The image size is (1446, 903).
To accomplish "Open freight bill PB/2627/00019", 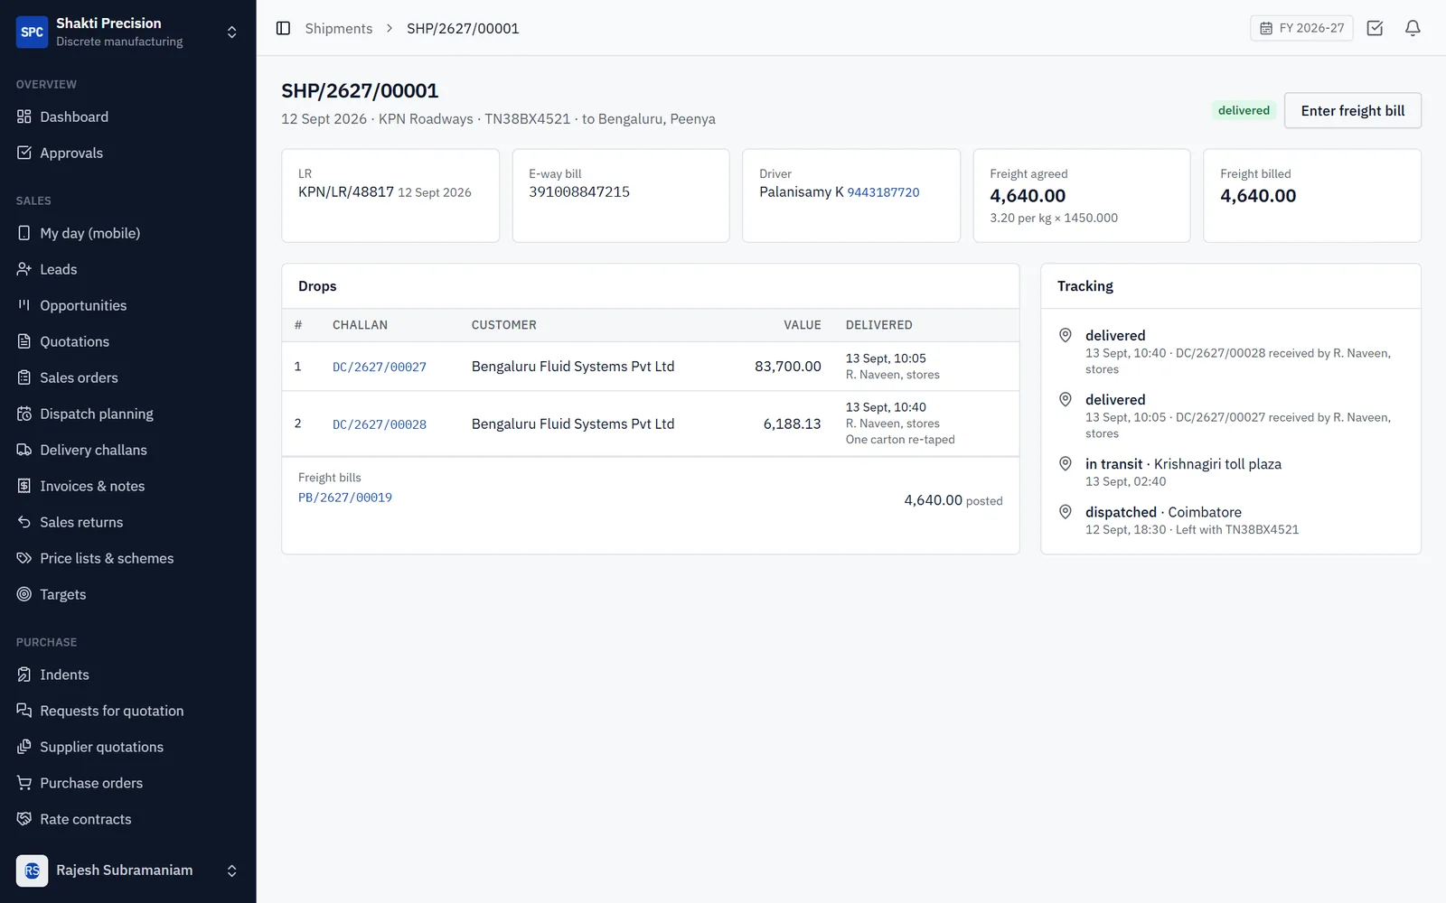I will 345,498.
